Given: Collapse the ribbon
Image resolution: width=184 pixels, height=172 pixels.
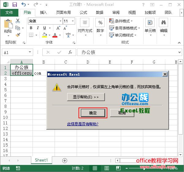Looking at the screenshot, I should pos(179,43).
